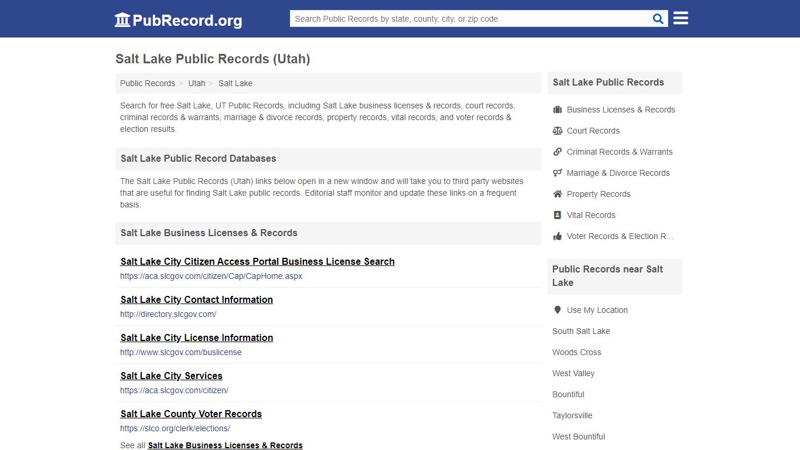Open Voter Records & Election sidebar item
Screen dimensions: 800x450
(x=620, y=236)
